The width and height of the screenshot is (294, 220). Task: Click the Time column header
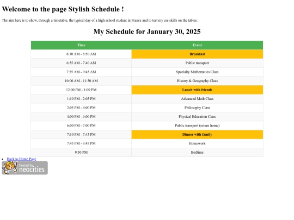tap(81, 45)
